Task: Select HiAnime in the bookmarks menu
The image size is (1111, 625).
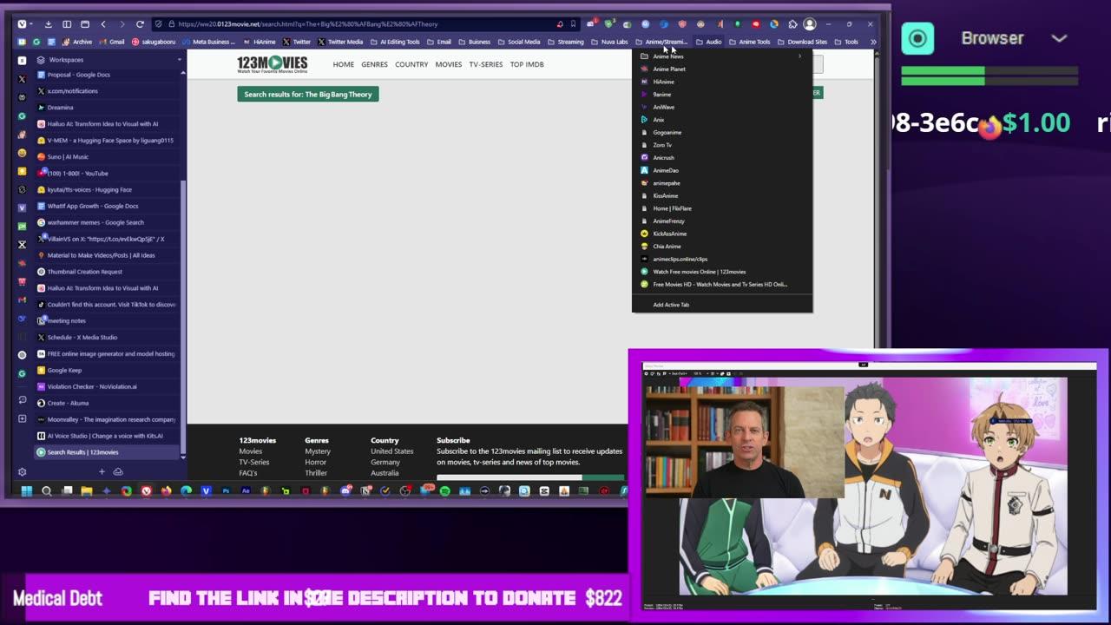Action: coord(722,82)
